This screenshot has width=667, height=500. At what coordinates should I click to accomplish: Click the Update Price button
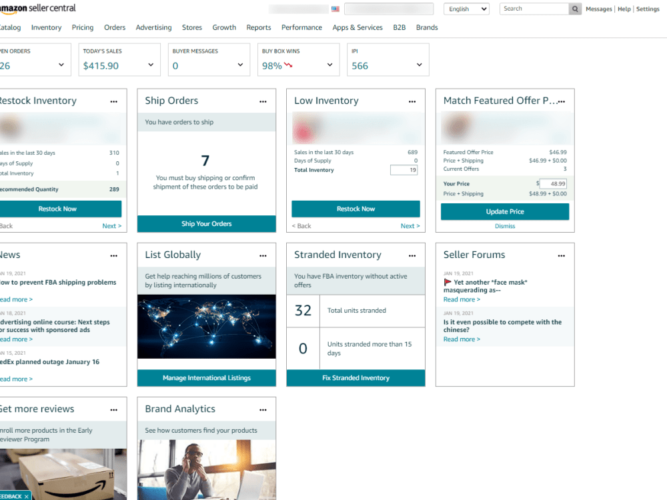click(x=505, y=211)
